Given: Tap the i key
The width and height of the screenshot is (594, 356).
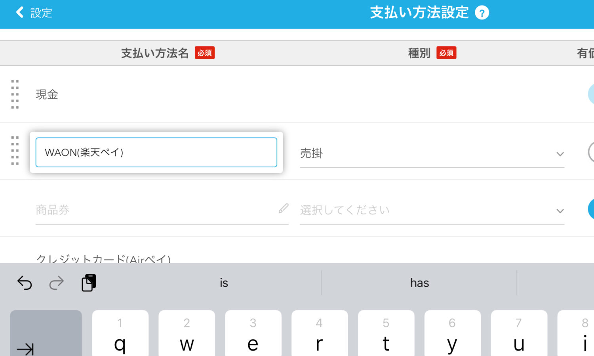Looking at the screenshot, I should (x=576, y=333).
